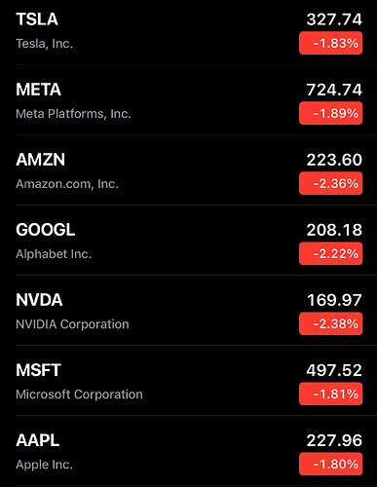Screen dimensions: 377x487
Task: Select the AMZN ticker symbol
Action: coord(40,160)
